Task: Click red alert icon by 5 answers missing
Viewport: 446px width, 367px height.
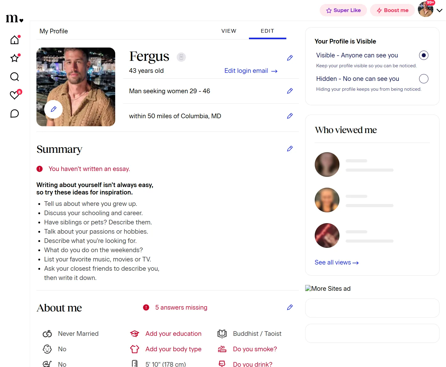Action: [x=146, y=307]
